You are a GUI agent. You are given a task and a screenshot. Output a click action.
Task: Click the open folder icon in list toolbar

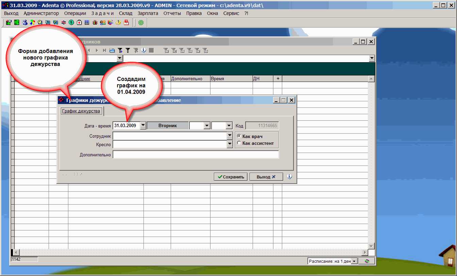coord(112,50)
